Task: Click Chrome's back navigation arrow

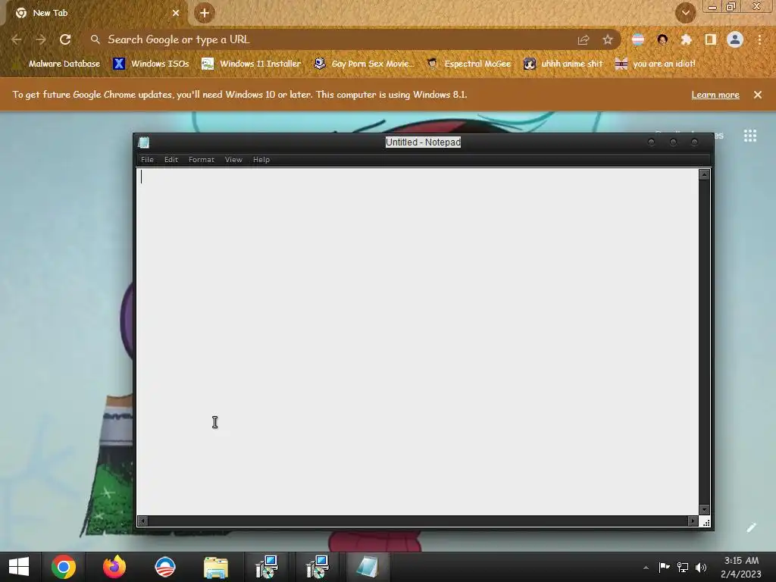Action: pyautogui.click(x=17, y=39)
